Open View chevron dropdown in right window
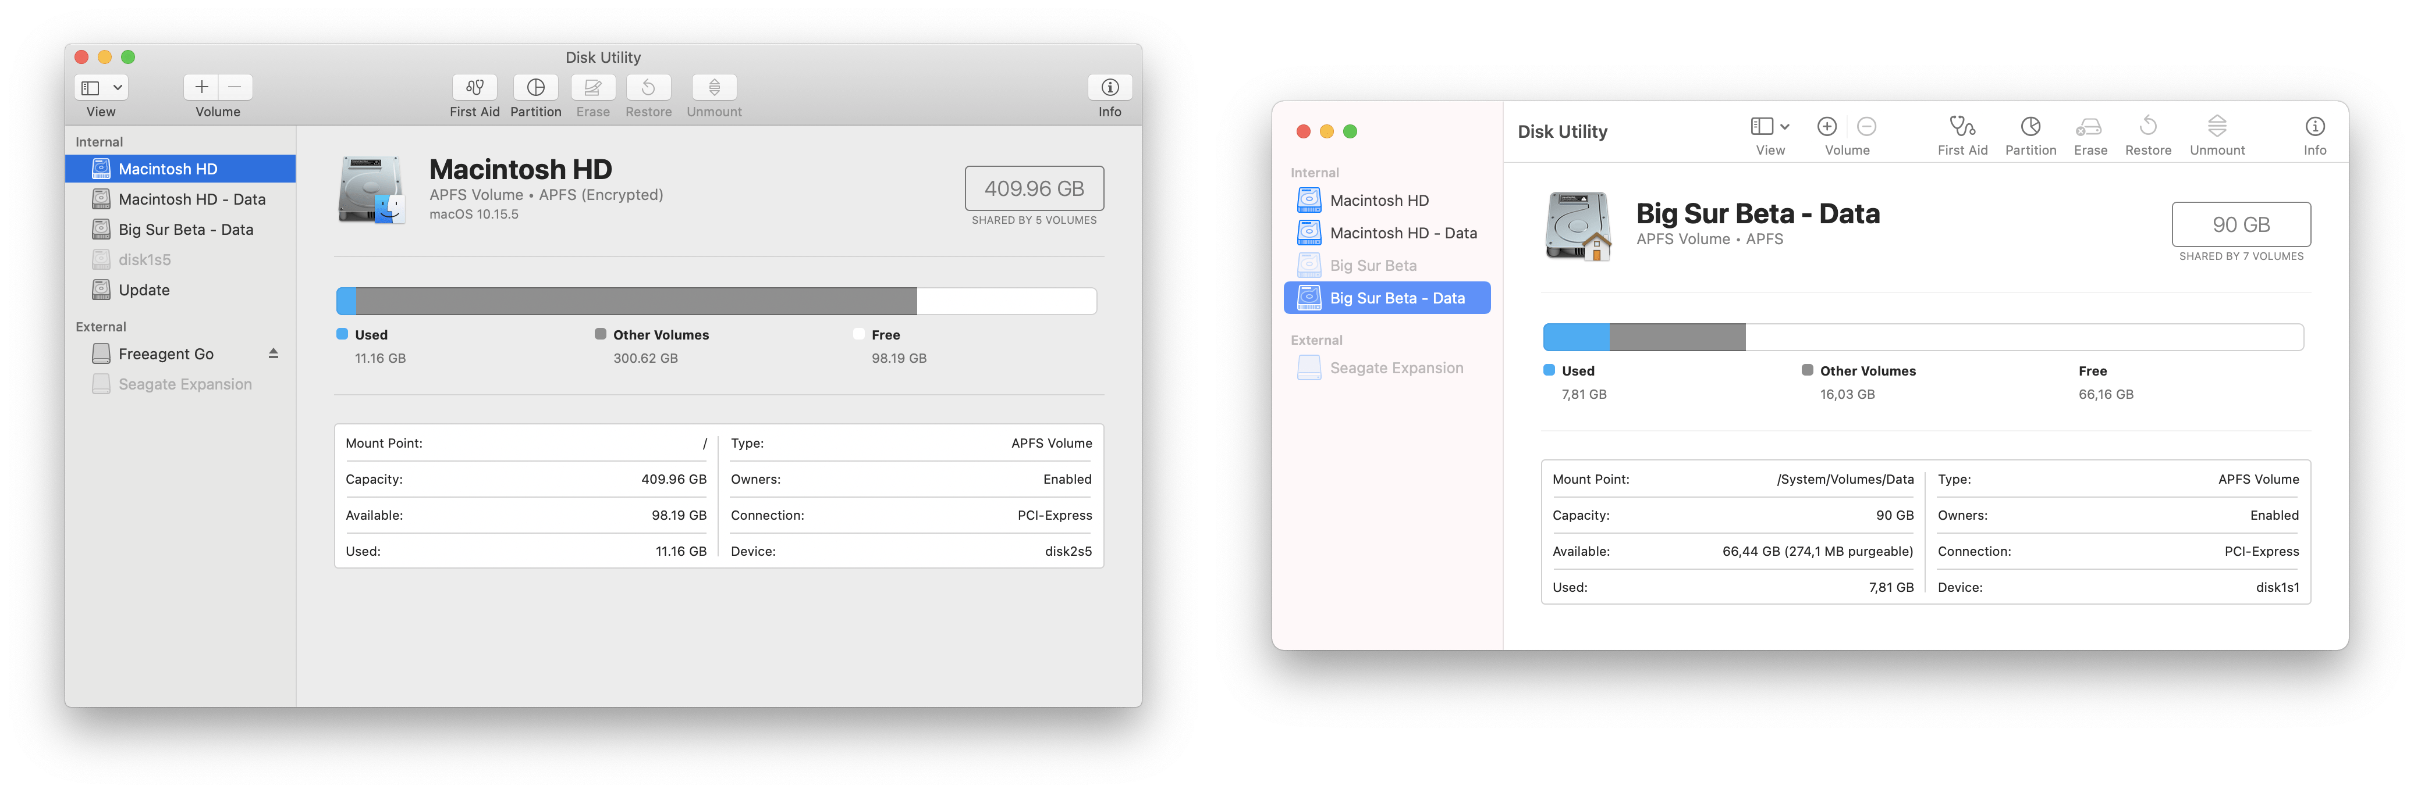This screenshot has height=793, width=2414. [x=1785, y=126]
